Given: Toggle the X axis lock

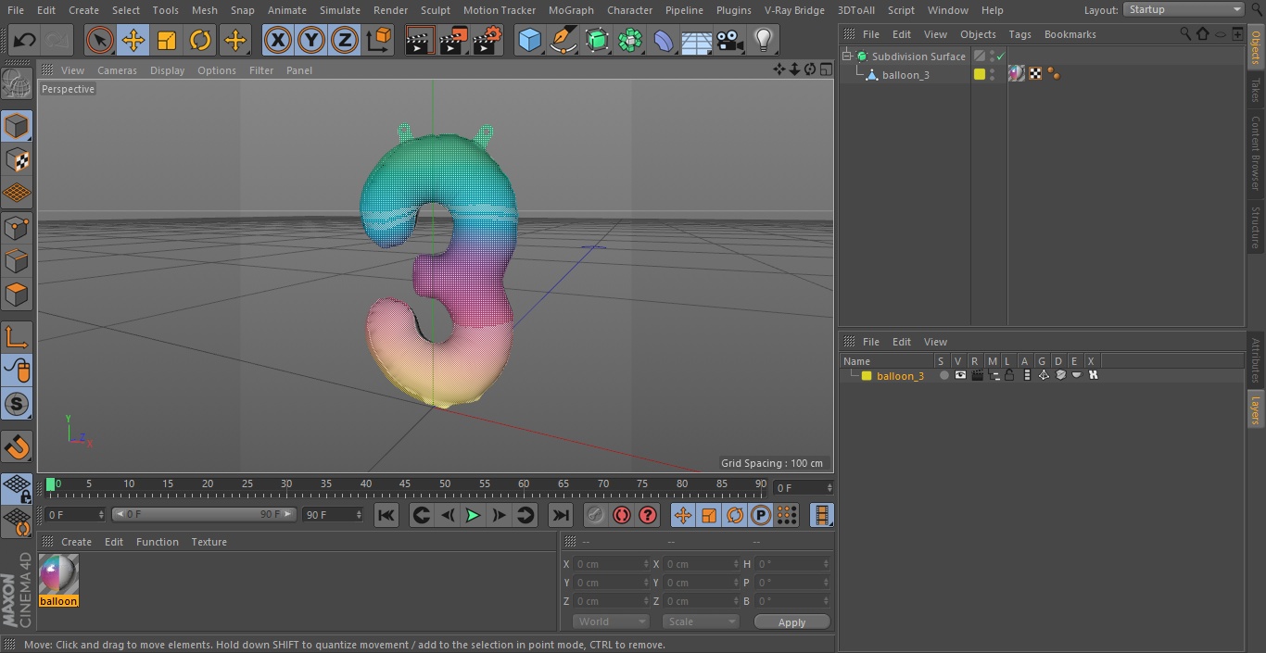Looking at the screenshot, I should 277,40.
